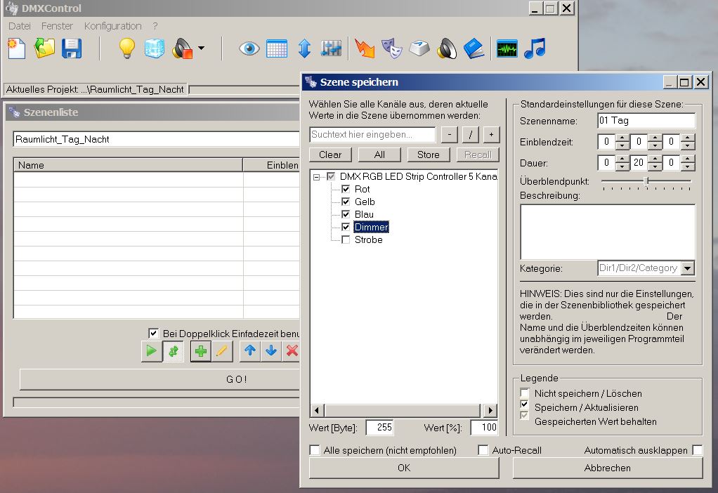This screenshot has height=493, width=718.
Task: Click the save floppy disk icon
Action: click(x=72, y=48)
